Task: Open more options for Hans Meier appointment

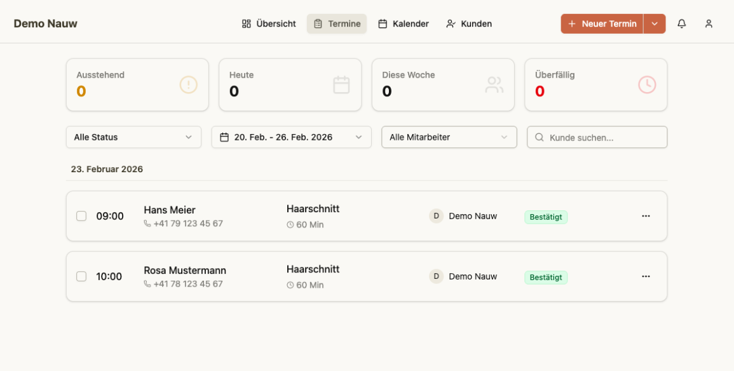Action: (646, 216)
